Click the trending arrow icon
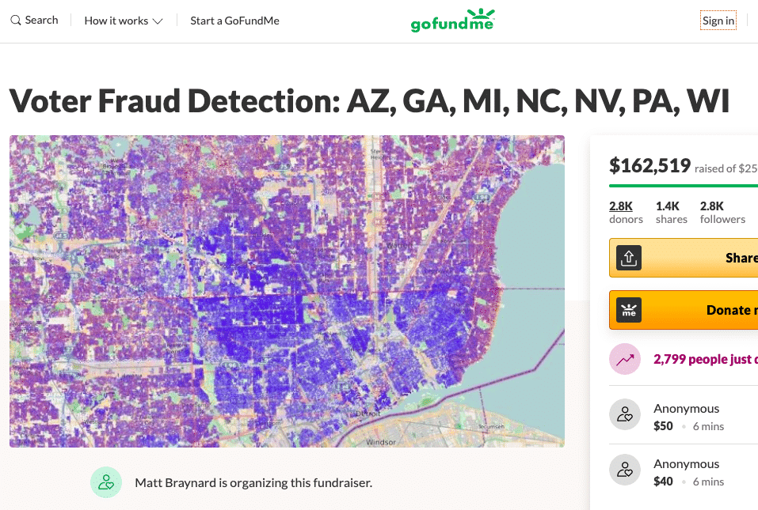The image size is (758, 510). click(625, 360)
